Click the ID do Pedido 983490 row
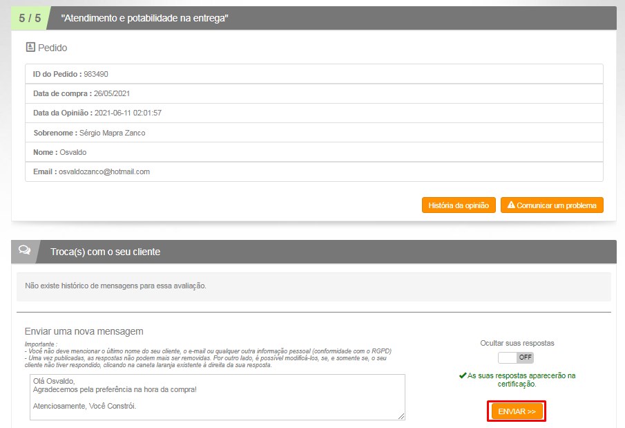Image resolution: width=625 pixels, height=428 pixels. pyautogui.click(x=314, y=74)
